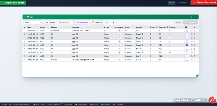Open the red floating checklist badge
The image size is (217, 106).
[x=213, y=100]
